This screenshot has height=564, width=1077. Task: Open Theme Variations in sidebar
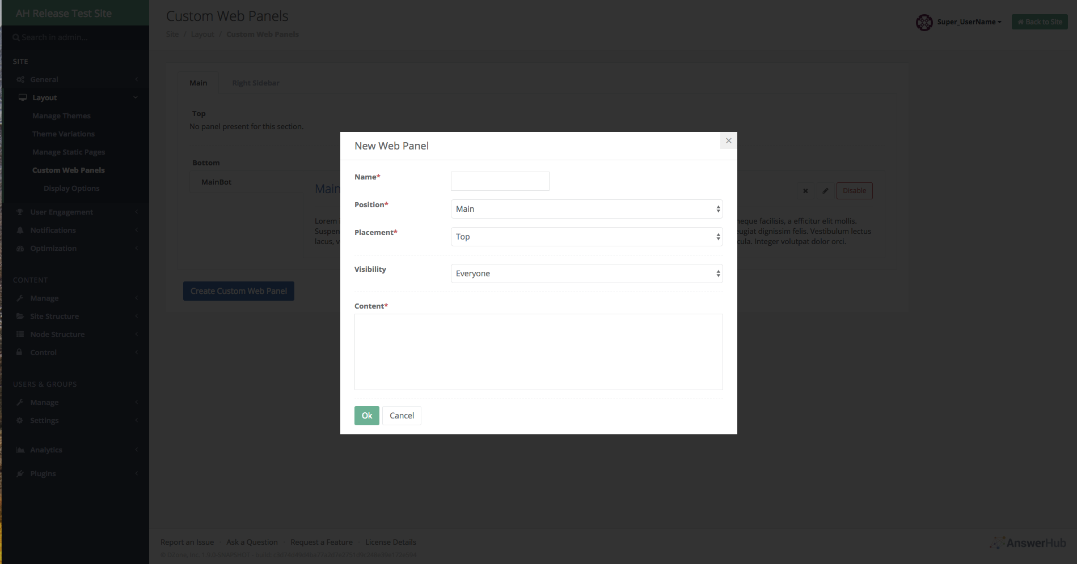64,134
